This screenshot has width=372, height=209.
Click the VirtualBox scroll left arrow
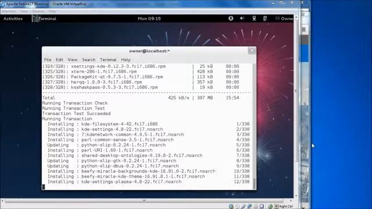(x=2, y=201)
